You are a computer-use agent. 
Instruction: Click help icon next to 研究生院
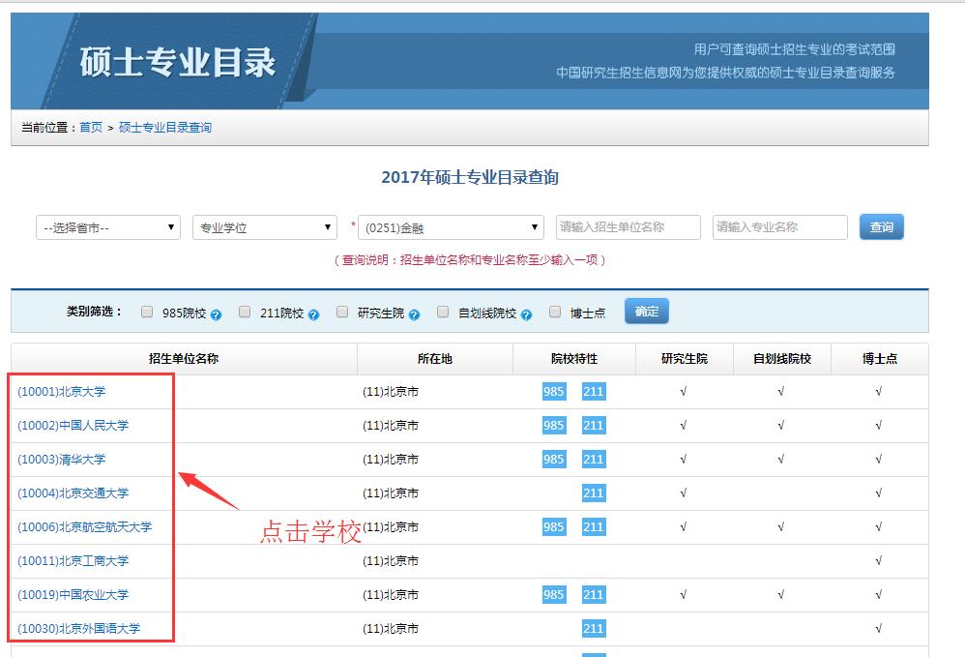click(x=414, y=314)
